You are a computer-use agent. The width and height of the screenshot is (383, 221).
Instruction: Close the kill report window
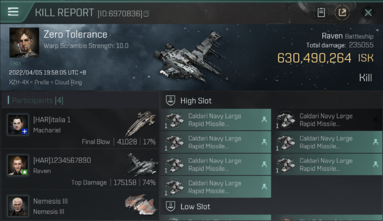[x=368, y=13]
